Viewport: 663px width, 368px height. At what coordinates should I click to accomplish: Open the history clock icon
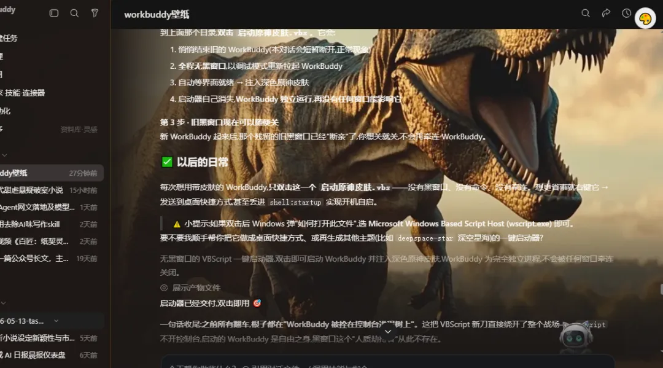(x=626, y=13)
